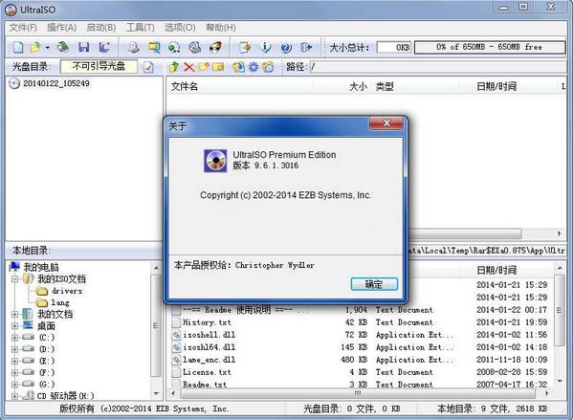The height and width of the screenshot is (420, 573).
Task: Click the blue info toolbar icon
Action: tap(265, 47)
